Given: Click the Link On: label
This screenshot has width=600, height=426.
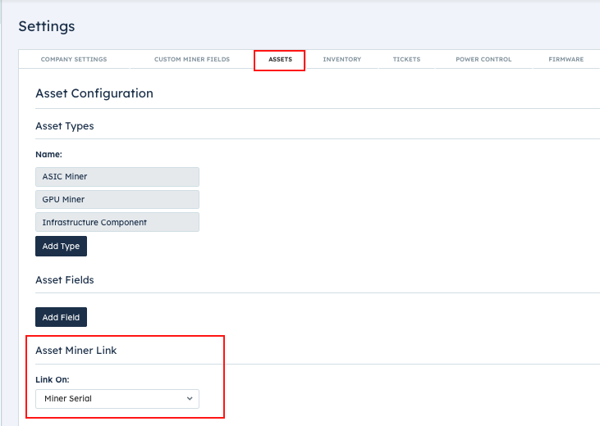Looking at the screenshot, I should [x=53, y=380].
